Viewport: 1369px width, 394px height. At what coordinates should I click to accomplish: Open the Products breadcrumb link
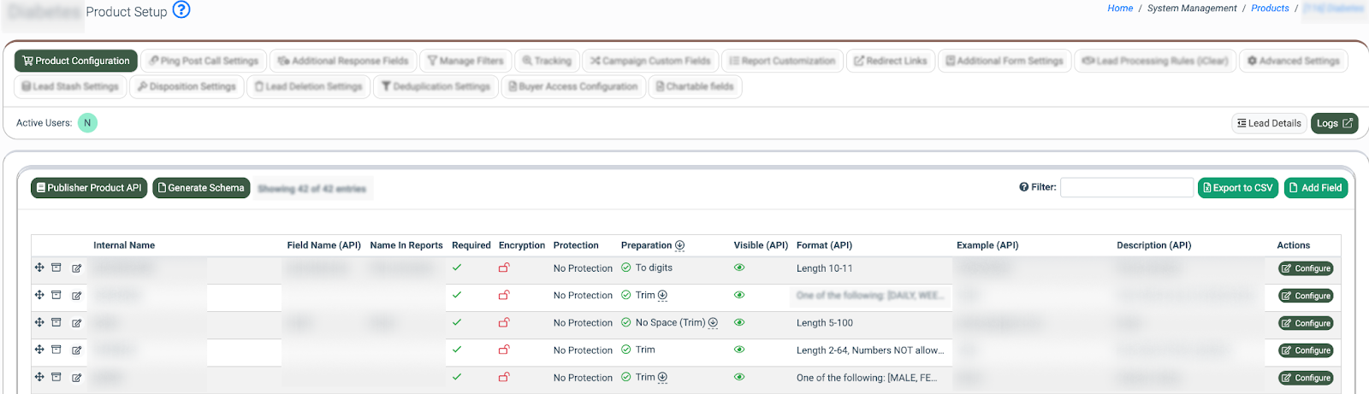[1270, 9]
